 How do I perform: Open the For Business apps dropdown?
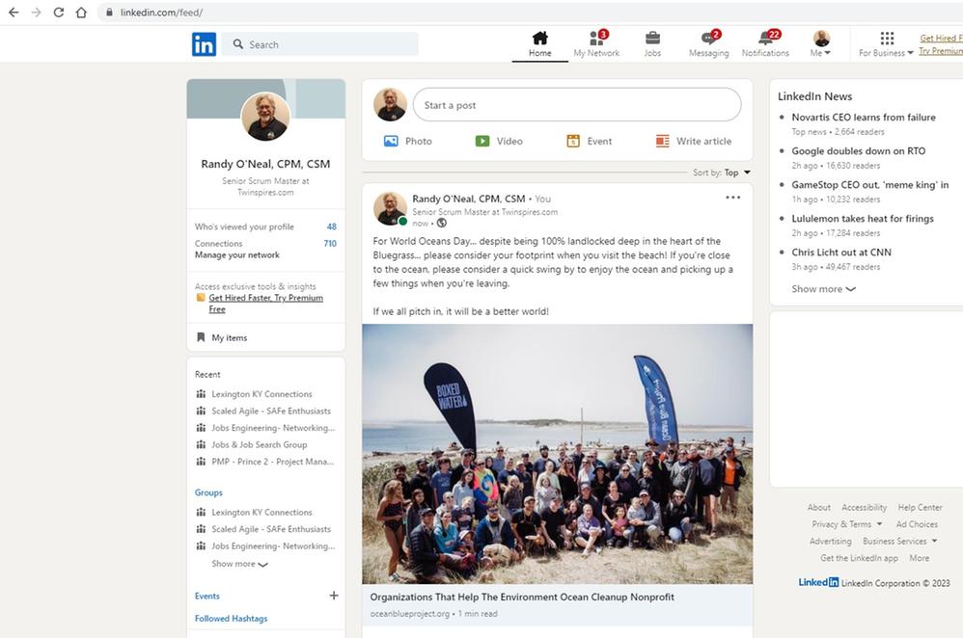coord(886,44)
